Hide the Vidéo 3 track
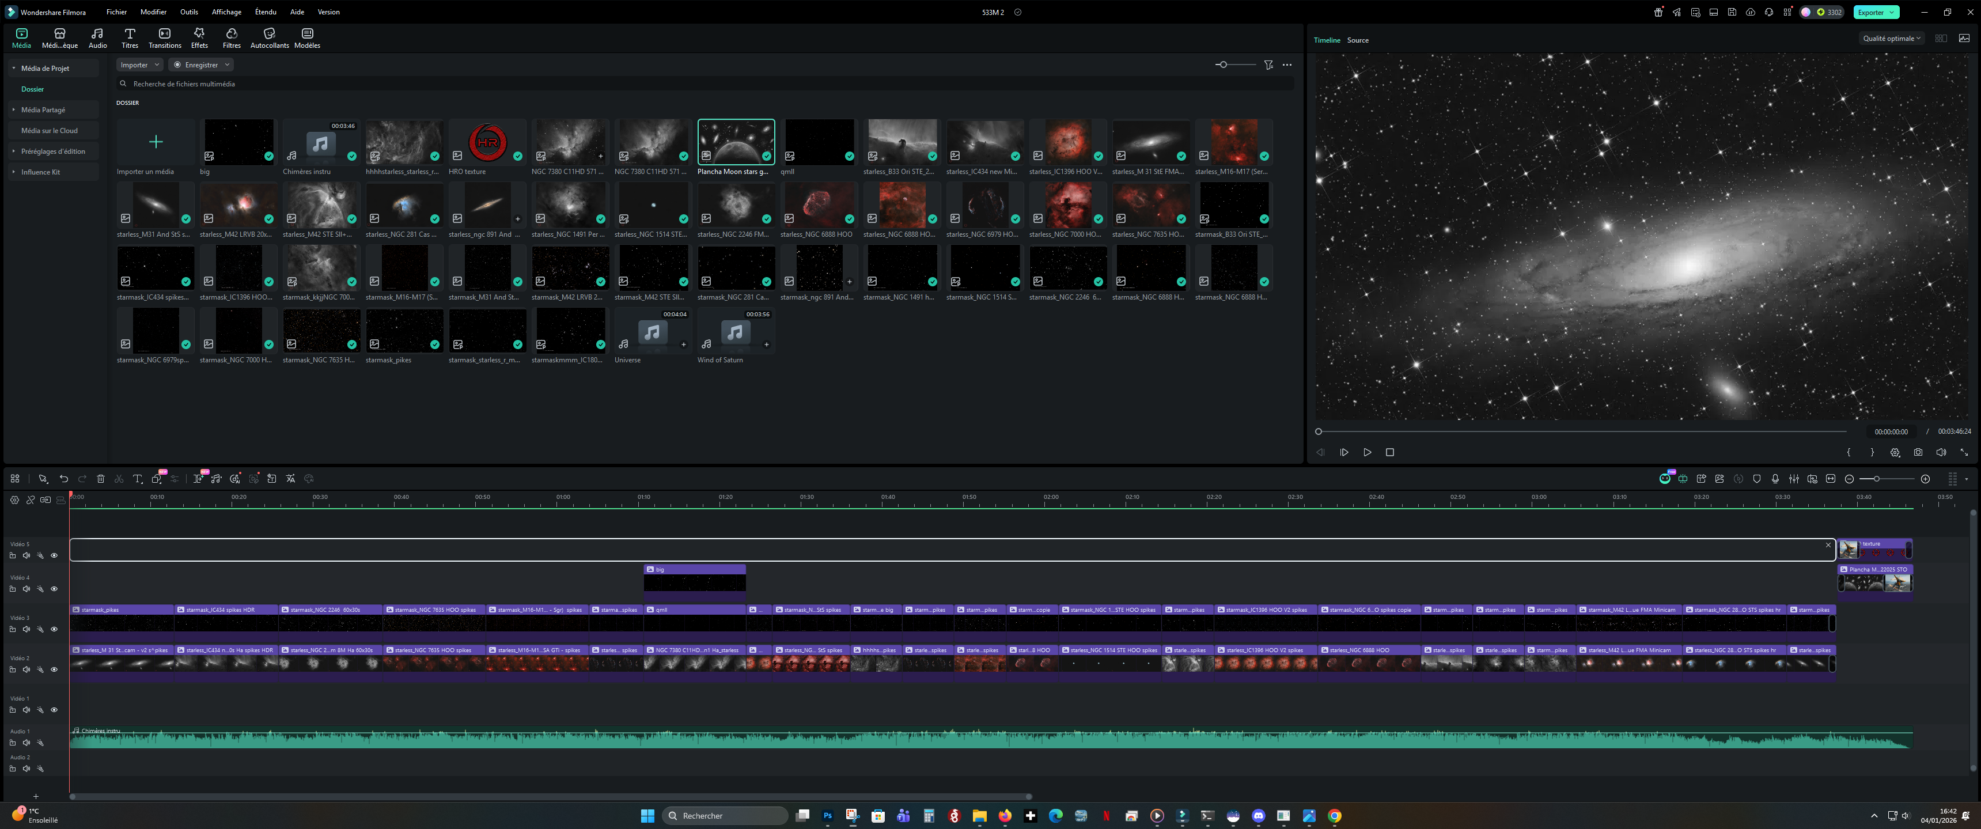 pos(54,629)
